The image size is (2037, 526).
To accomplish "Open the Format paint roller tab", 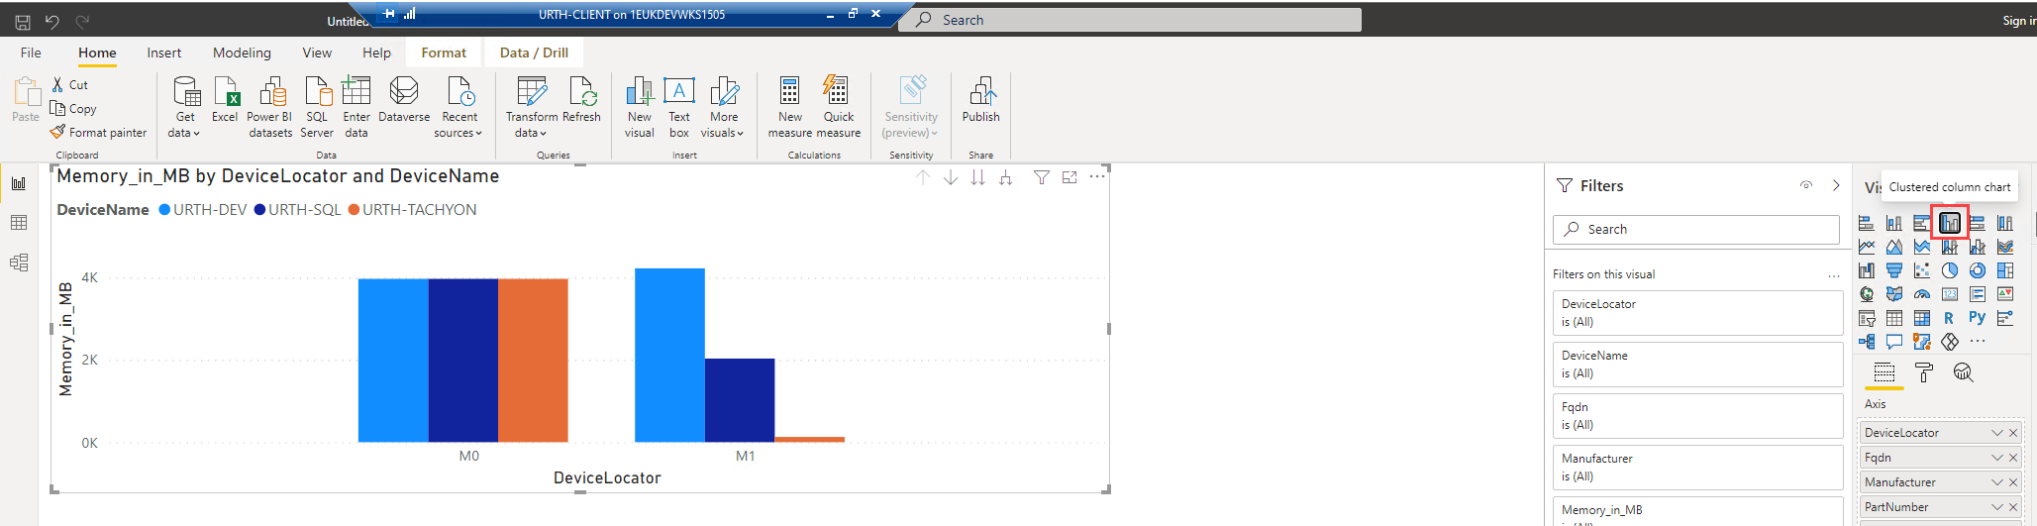I will tap(1923, 372).
